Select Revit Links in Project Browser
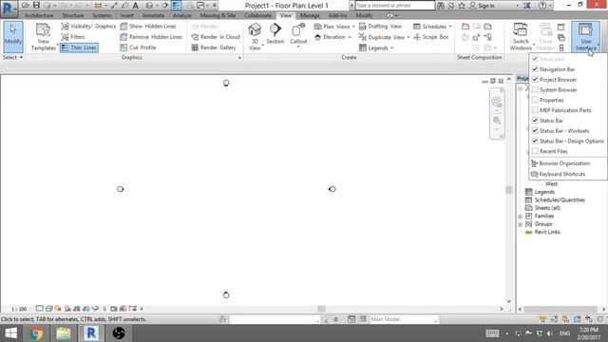Screen dimensions: 608x342 click(x=547, y=232)
